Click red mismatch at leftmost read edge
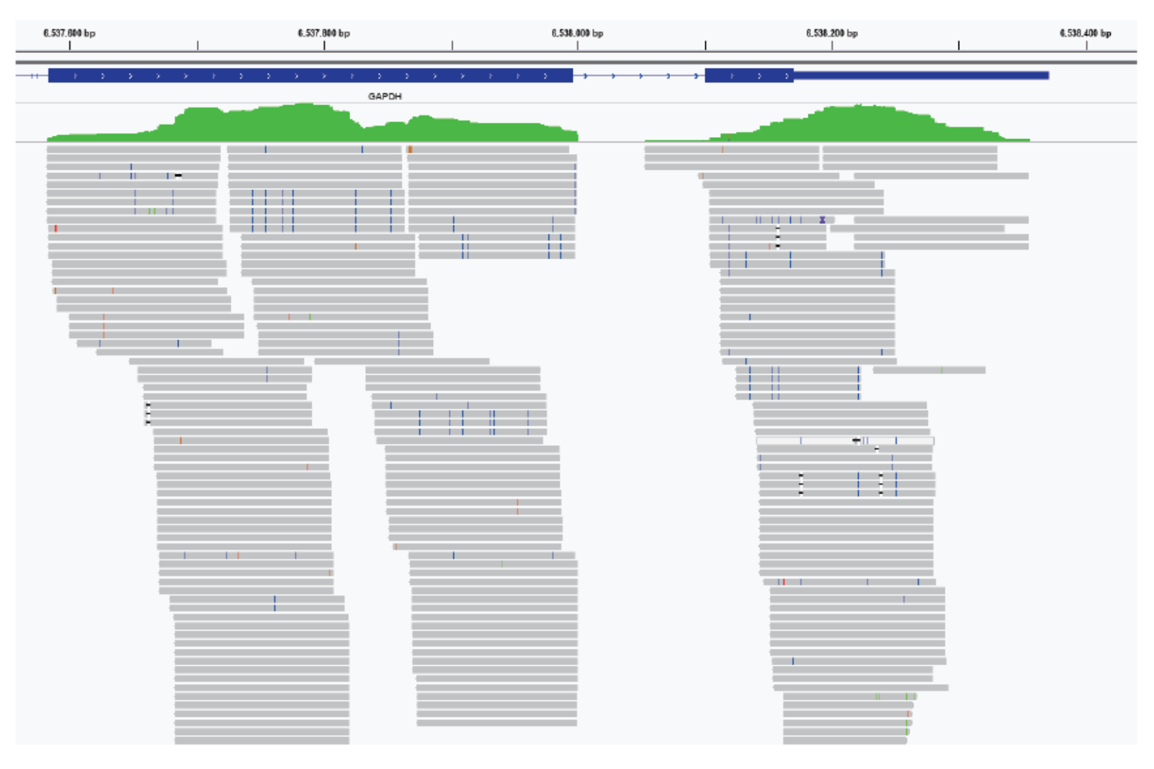The width and height of the screenshot is (1154, 769). click(x=56, y=229)
